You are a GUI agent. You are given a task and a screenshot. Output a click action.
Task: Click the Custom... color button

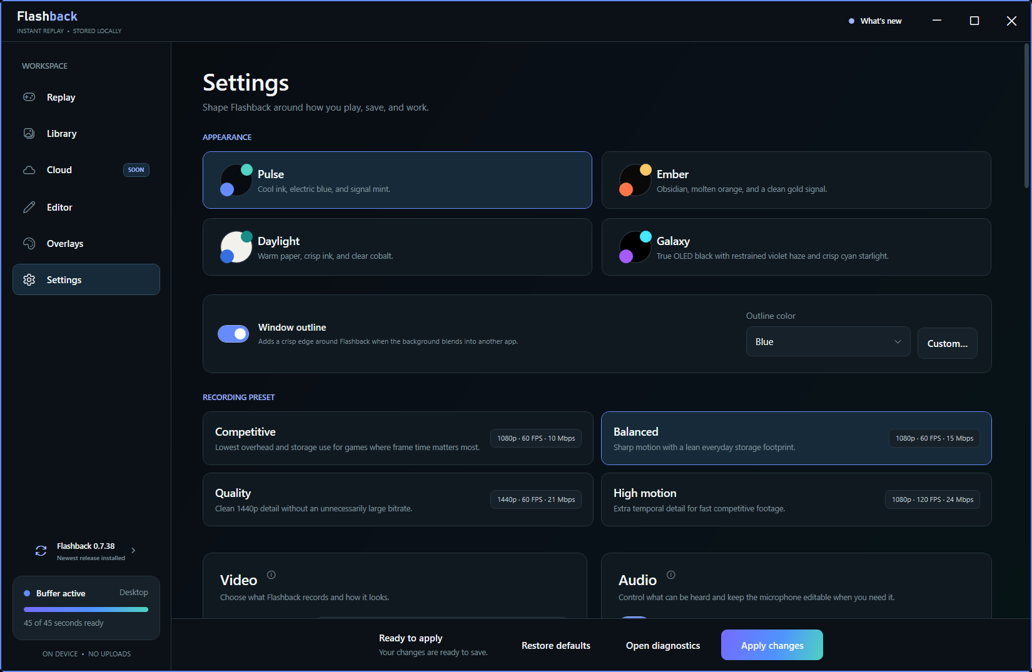coord(948,343)
